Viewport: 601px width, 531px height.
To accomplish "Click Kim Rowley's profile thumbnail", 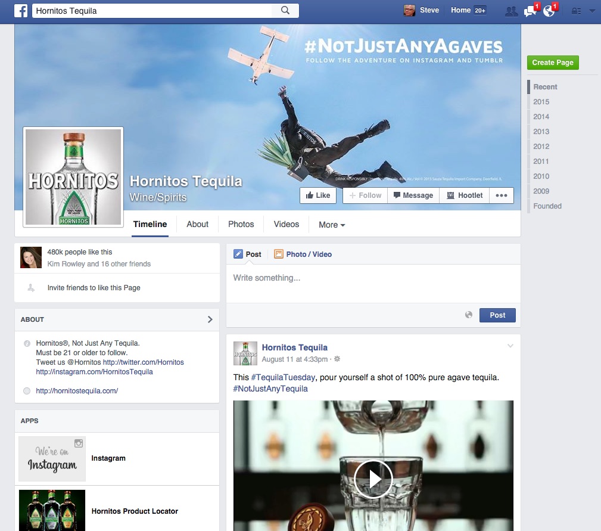I will 31,257.
